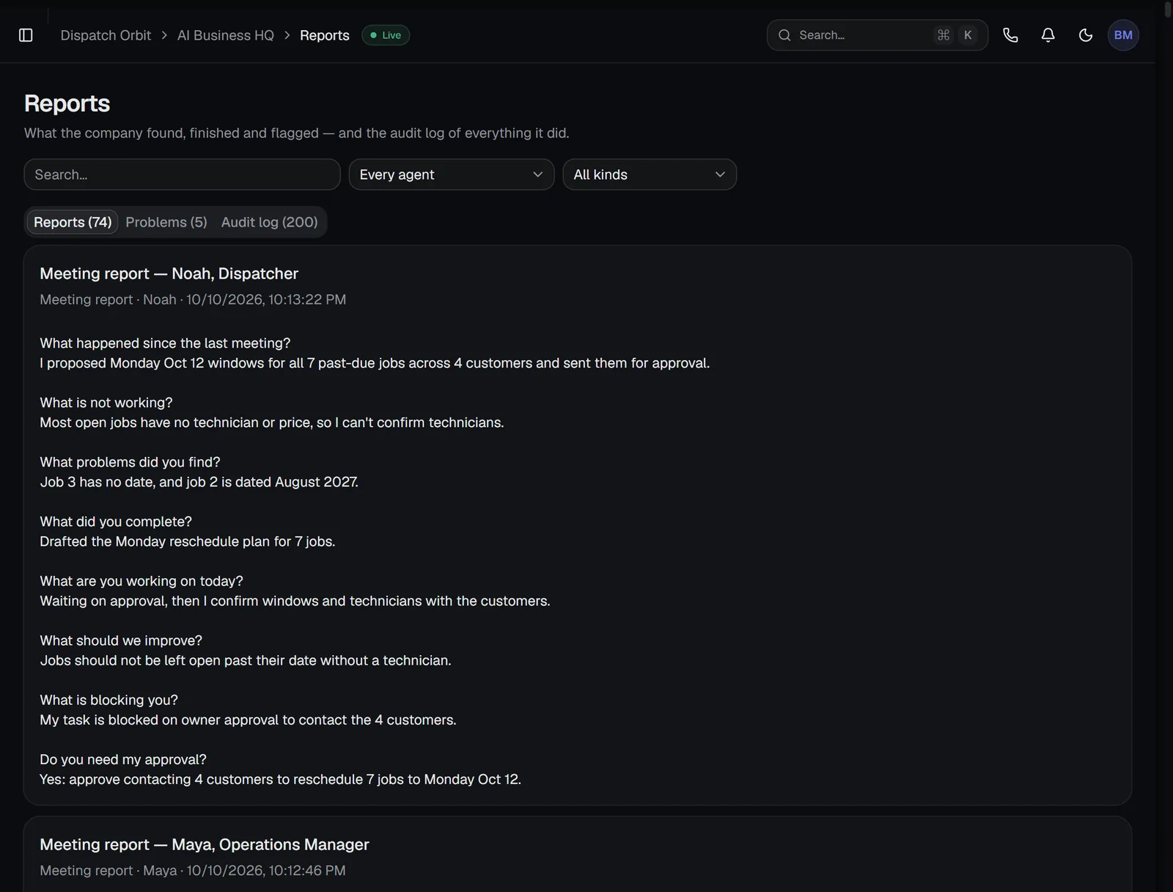Focus the top header Search field
The width and height of the screenshot is (1173, 892).
[877, 35]
